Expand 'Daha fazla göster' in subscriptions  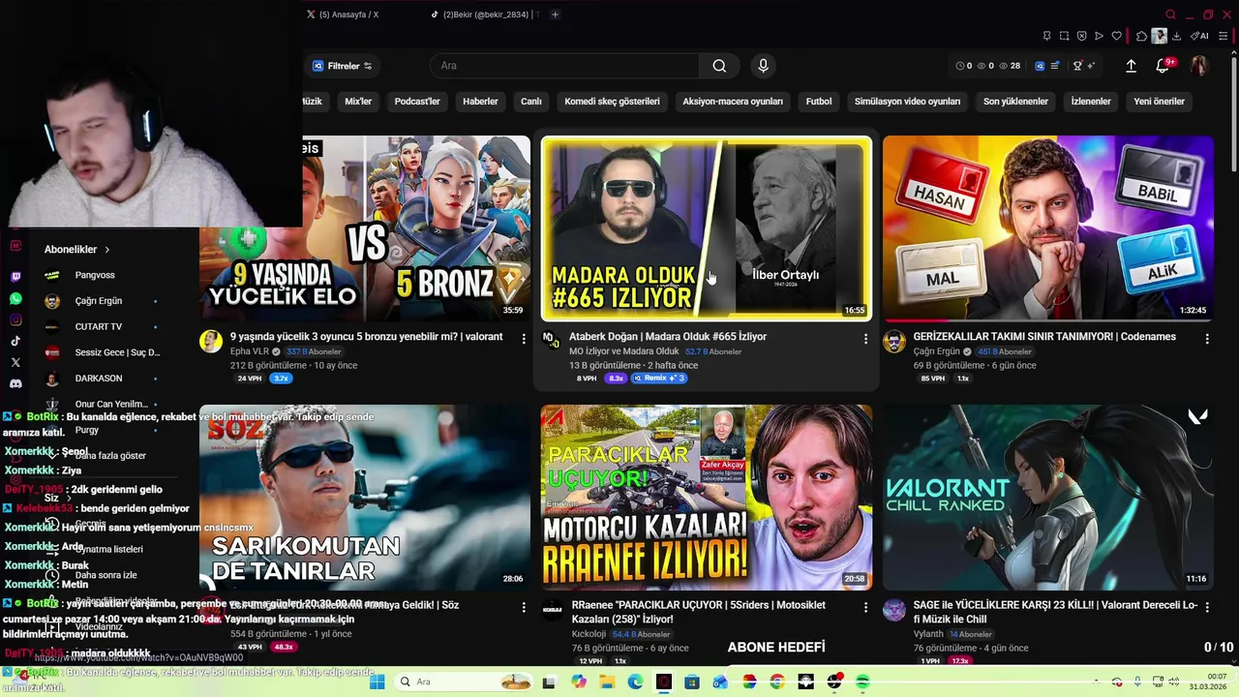coord(110,456)
